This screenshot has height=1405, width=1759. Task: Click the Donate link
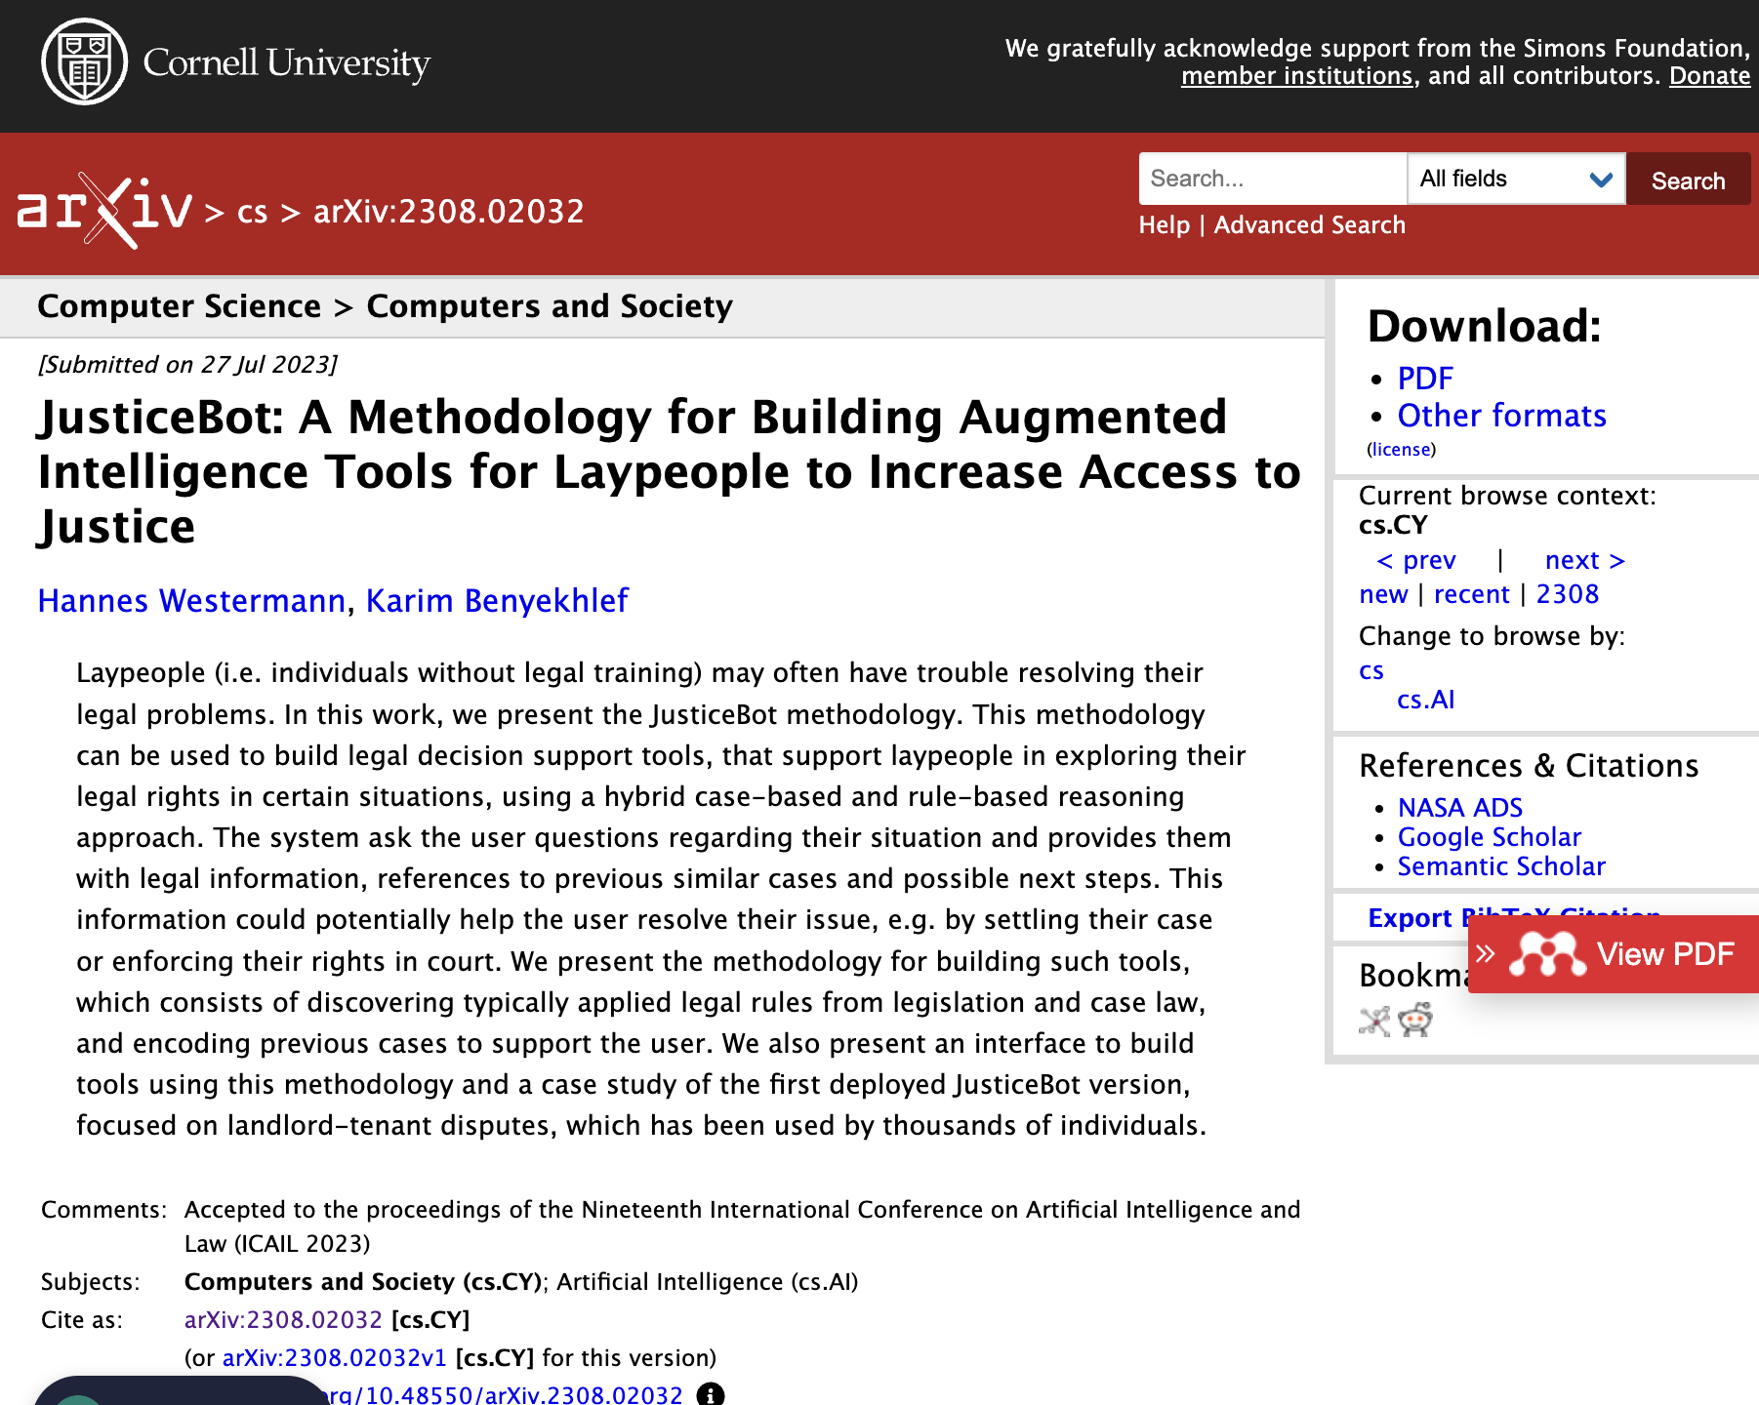1709,76
